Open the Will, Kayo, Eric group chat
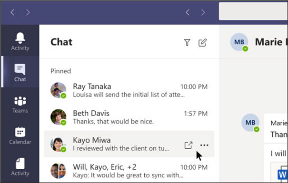Screen dimensions: 288x183 (129, 171)
